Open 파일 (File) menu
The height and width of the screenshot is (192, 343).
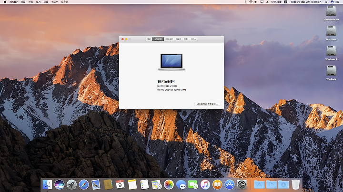pyautogui.click(x=23, y=2)
